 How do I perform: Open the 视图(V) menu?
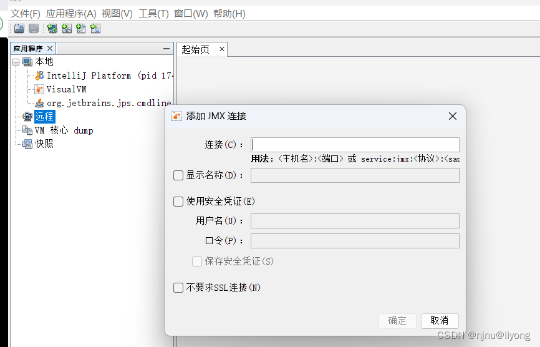click(117, 14)
